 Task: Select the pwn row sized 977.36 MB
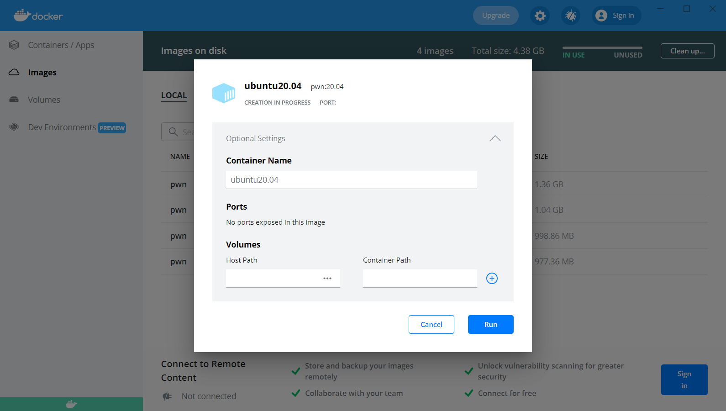pyautogui.click(x=434, y=262)
